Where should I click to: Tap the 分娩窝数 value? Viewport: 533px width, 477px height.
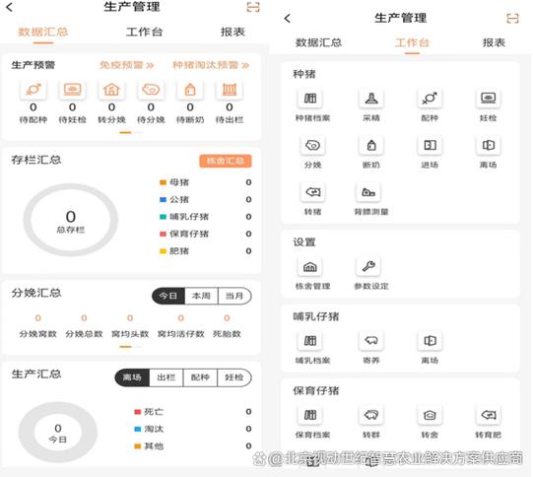point(37,318)
